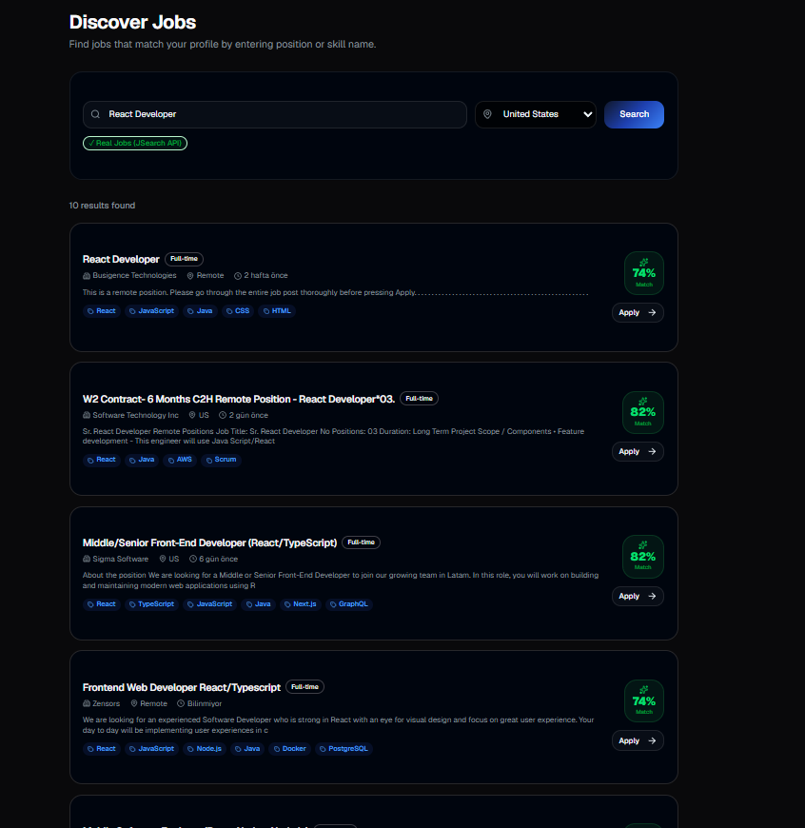Click the Next.js skill tag
The image size is (805, 828).
301,604
